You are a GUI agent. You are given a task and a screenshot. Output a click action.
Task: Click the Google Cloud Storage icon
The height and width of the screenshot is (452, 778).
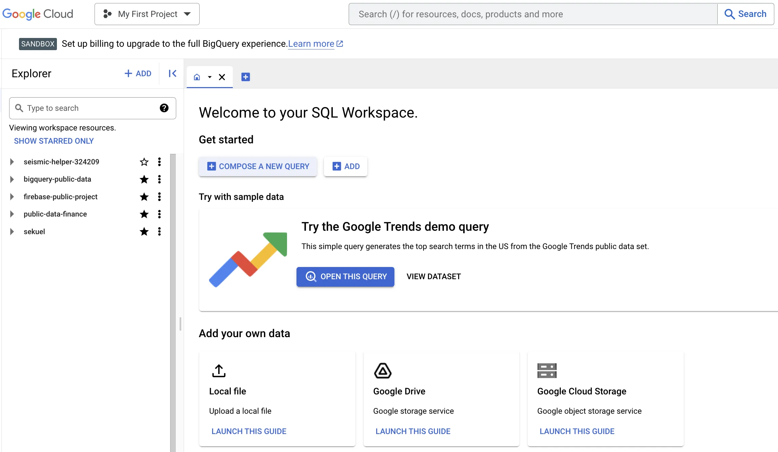(547, 370)
